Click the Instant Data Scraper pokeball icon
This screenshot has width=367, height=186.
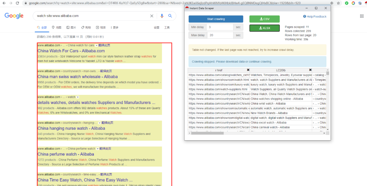pyautogui.click(x=187, y=8)
